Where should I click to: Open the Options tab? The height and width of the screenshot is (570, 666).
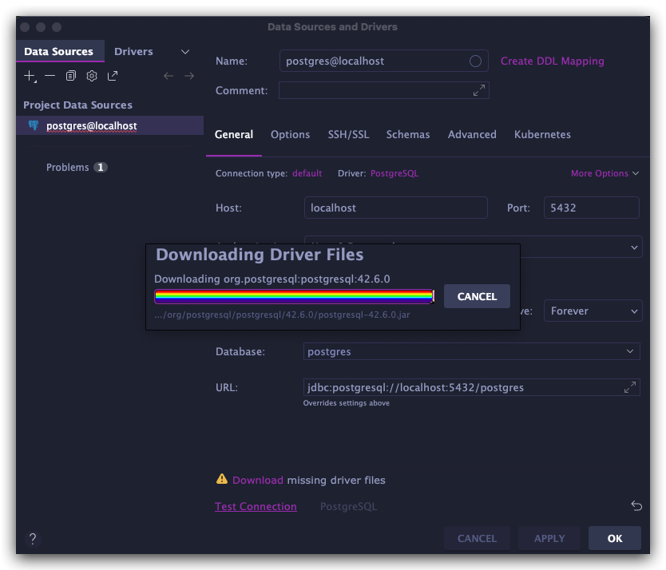click(x=290, y=135)
